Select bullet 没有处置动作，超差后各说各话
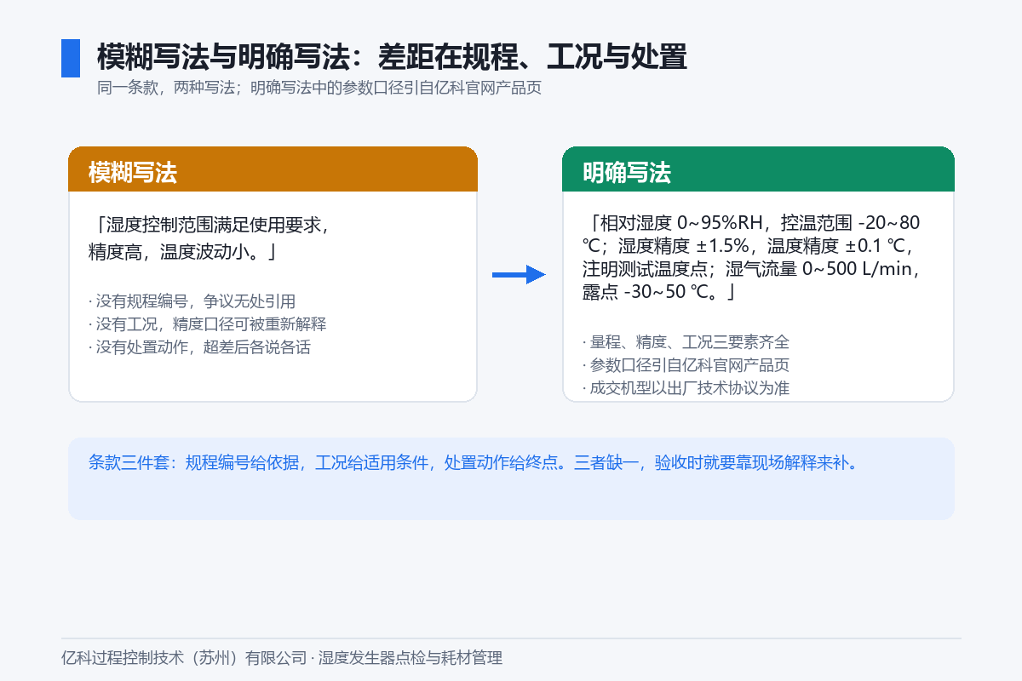1022x681 pixels. click(x=199, y=348)
